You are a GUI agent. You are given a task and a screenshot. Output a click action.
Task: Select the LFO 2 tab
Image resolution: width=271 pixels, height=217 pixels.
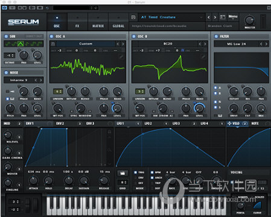(148, 124)
